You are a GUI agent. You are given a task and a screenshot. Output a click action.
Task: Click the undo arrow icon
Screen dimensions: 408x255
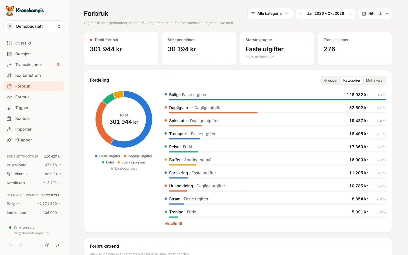10,245
